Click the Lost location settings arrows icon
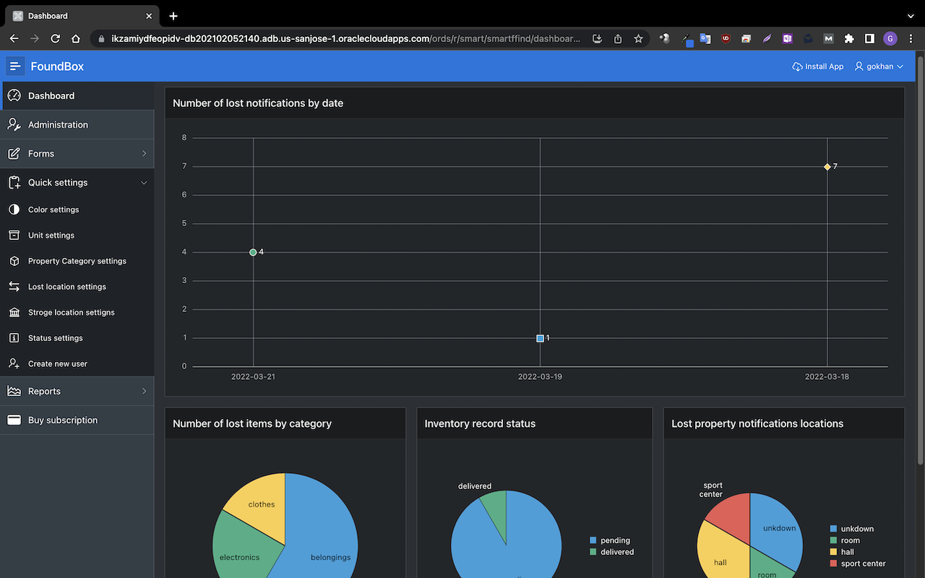925x578 pixels. coord(14,287)
